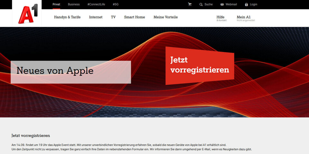The image size is (309, 154).
Task: Open the Webmail link
Action: 231,4
